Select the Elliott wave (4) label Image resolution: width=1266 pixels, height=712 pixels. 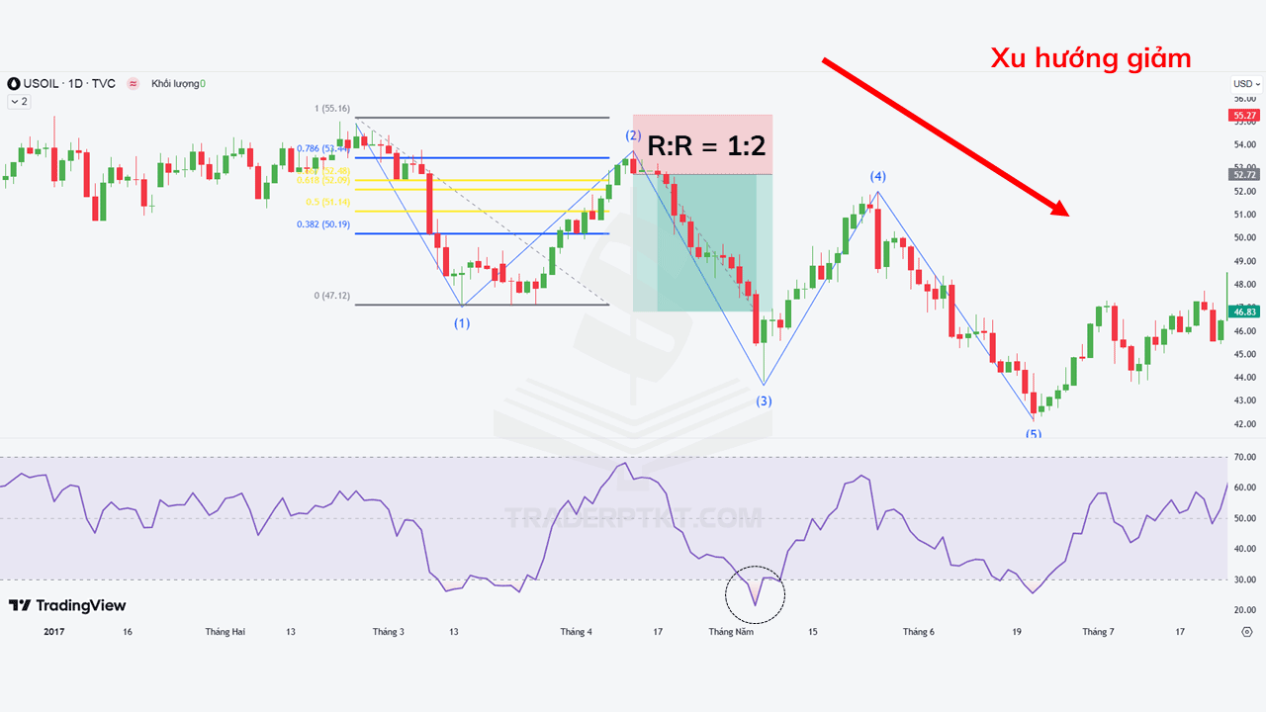pyautogui.click(x=878, y=177)
